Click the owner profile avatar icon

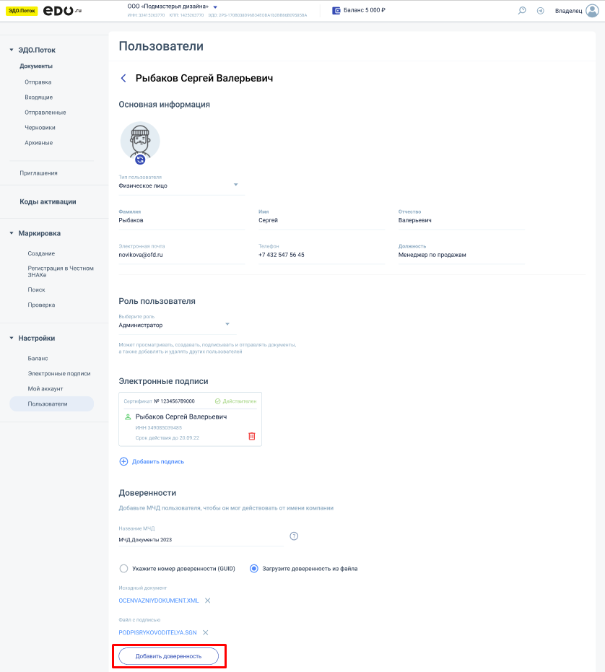point(592,11)
